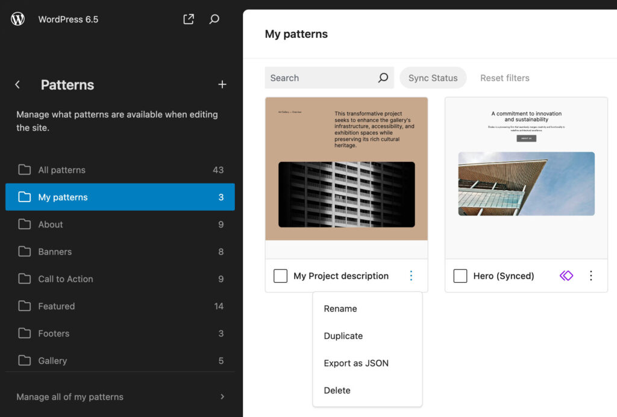Open the View Site external link icon
The image size is (617, 417).
pos(188,19)
